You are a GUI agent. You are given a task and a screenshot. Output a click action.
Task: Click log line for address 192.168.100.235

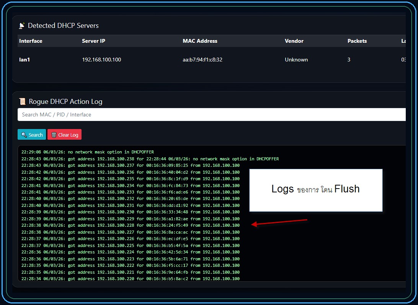131,179
